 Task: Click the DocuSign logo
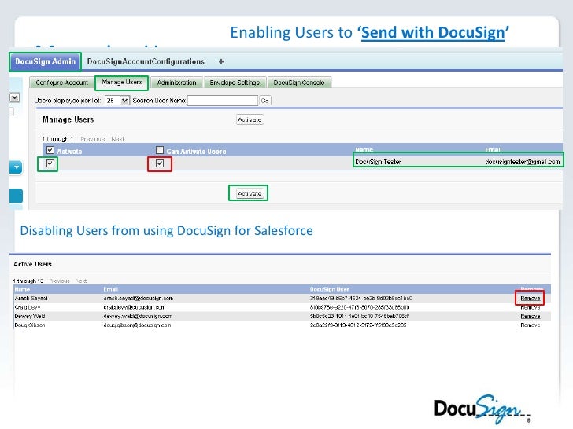click(482, 409)
